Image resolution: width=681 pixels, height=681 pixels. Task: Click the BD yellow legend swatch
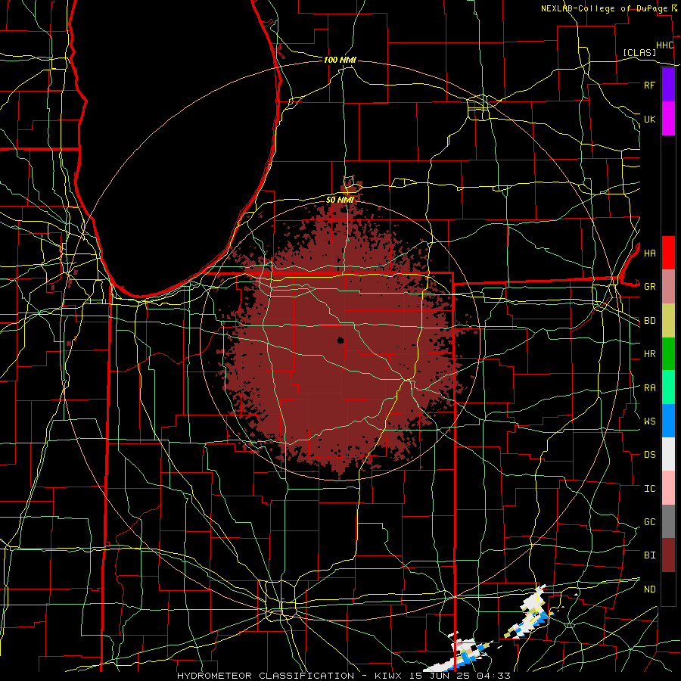coord(668,321)
